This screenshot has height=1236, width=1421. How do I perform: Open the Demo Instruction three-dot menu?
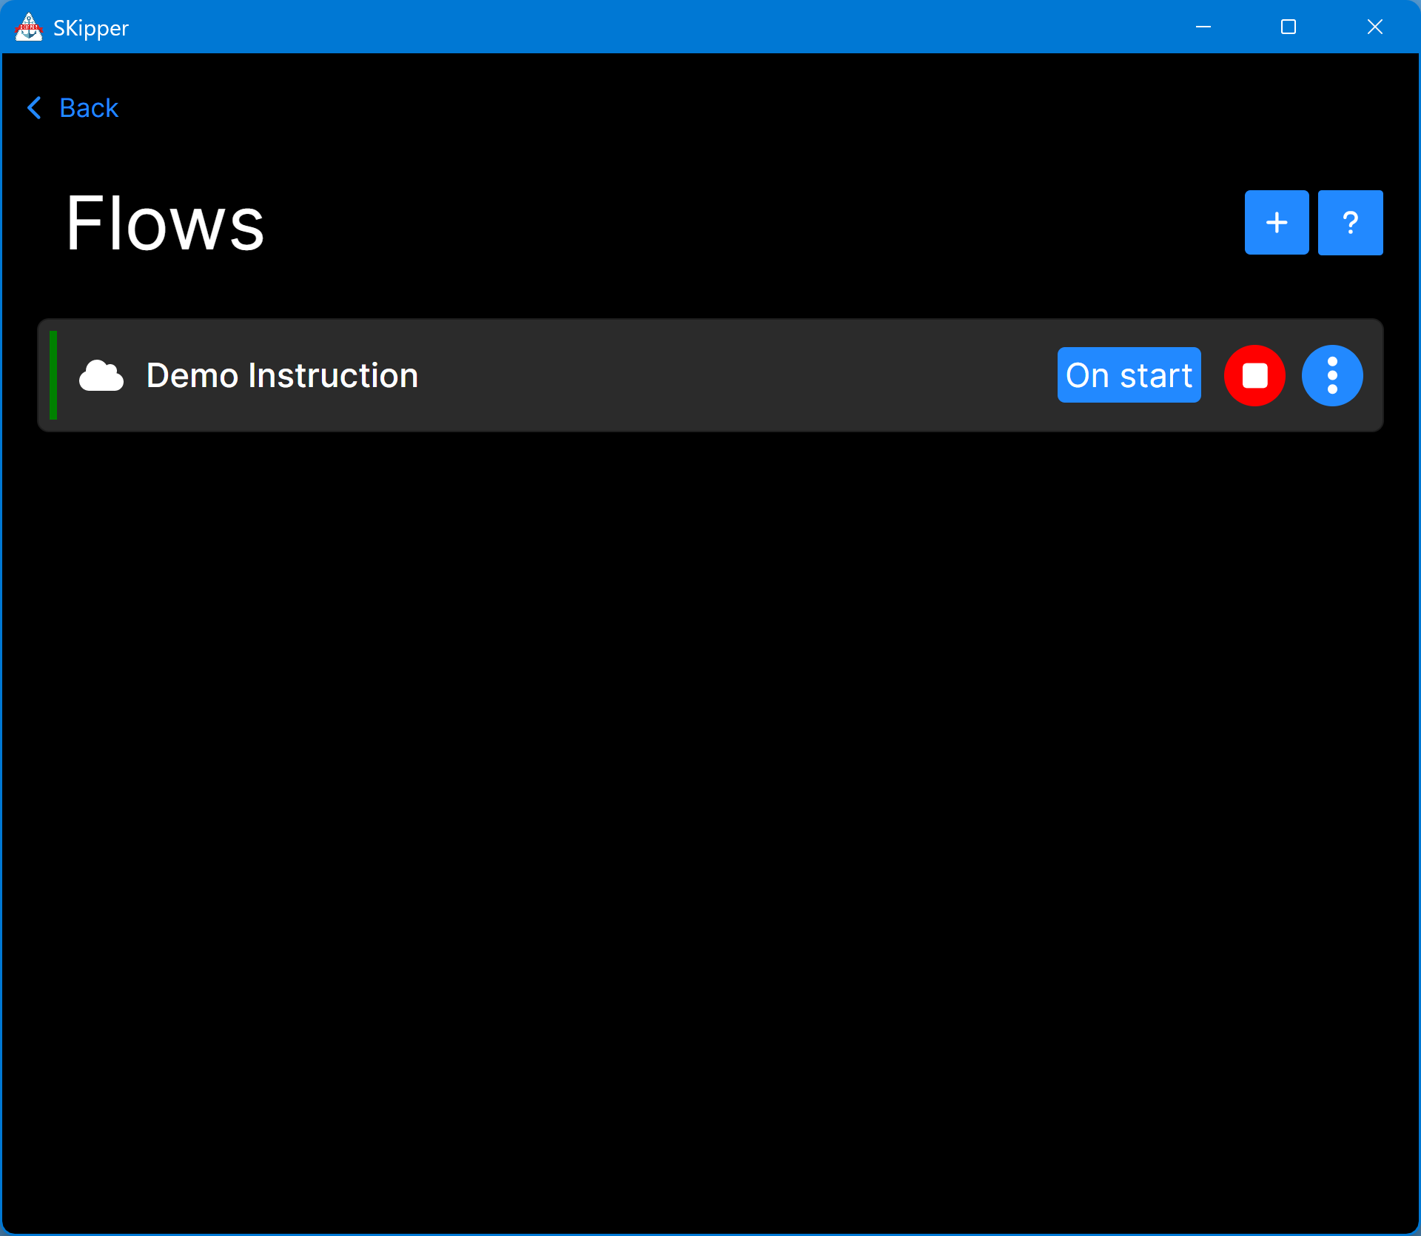pos(1332,376)
